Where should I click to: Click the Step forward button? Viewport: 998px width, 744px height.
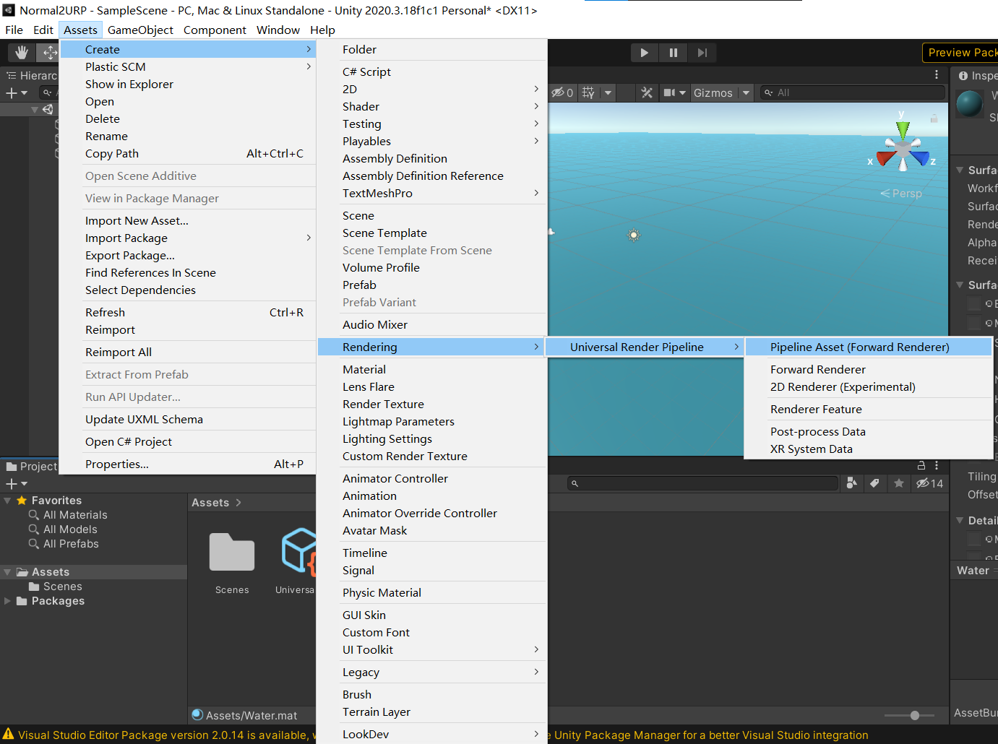702,53
